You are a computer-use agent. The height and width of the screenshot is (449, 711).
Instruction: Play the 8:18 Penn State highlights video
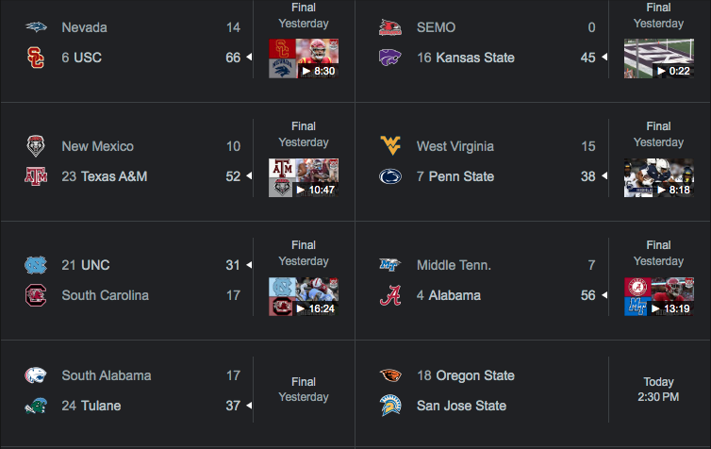pos(658,177)
